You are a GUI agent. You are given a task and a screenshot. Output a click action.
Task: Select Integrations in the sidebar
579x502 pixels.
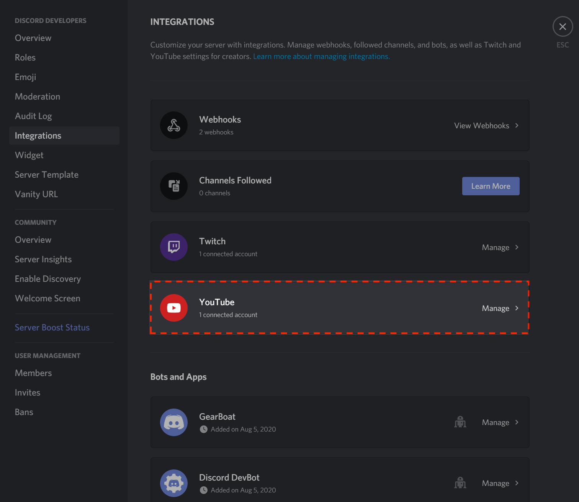click(x=64, y=136)
